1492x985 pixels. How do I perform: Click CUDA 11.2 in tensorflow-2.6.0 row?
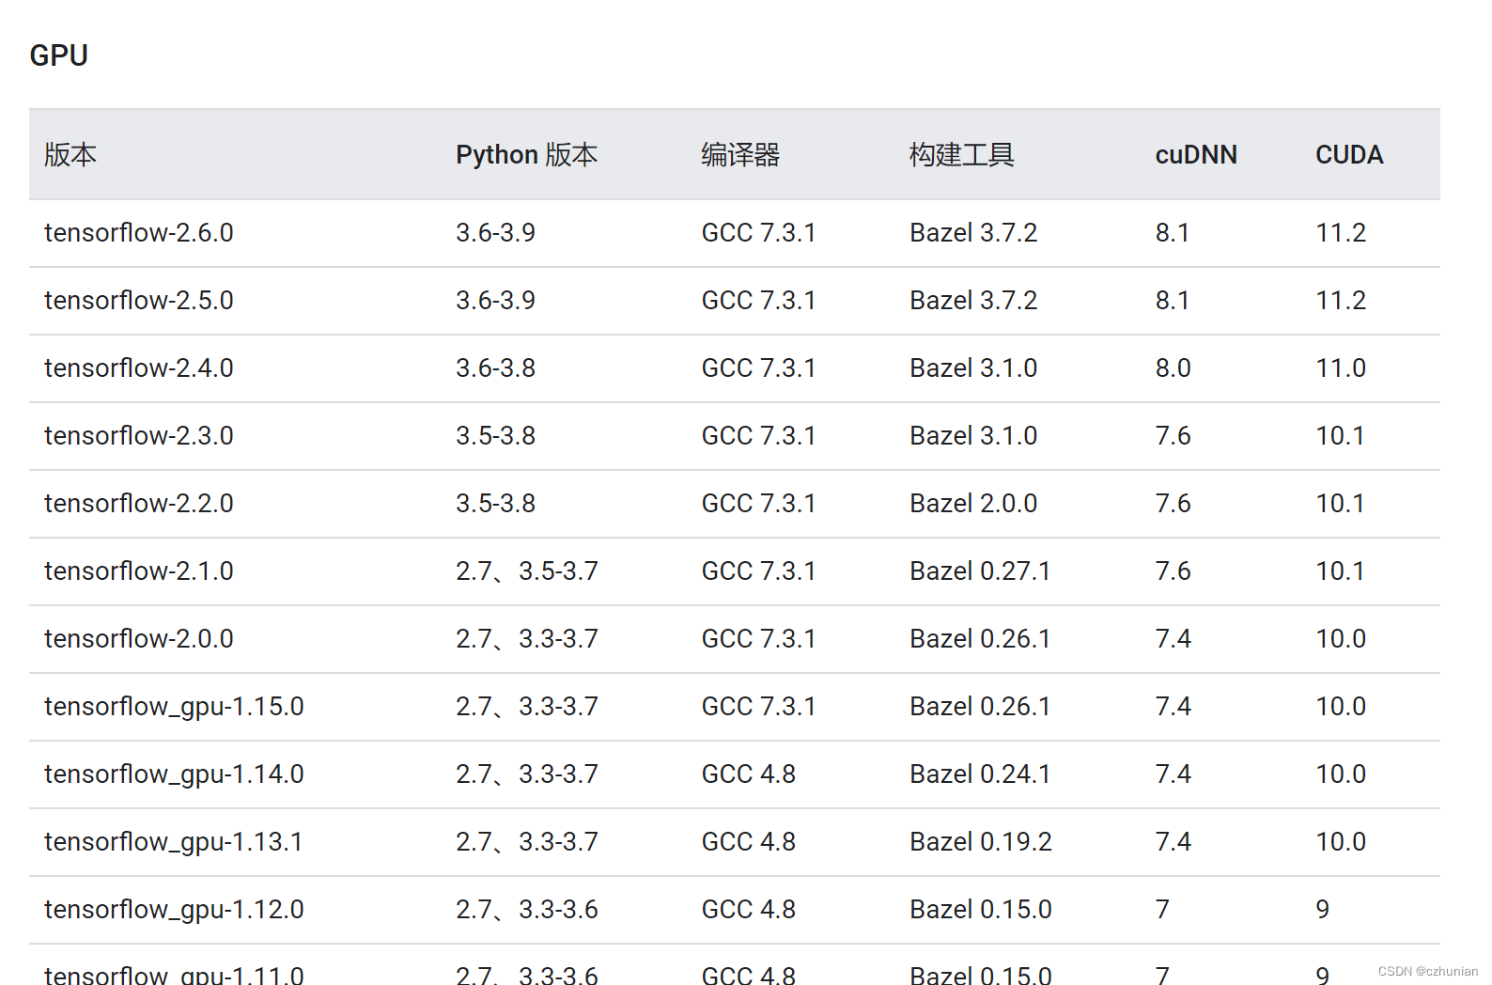click(x=1341, y=232)
